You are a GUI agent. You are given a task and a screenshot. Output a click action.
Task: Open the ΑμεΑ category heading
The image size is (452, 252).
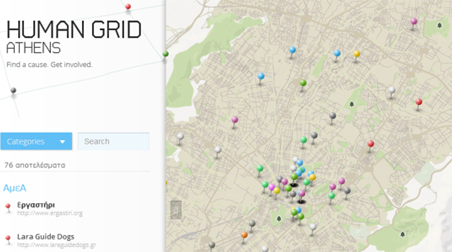click(15, 188)
